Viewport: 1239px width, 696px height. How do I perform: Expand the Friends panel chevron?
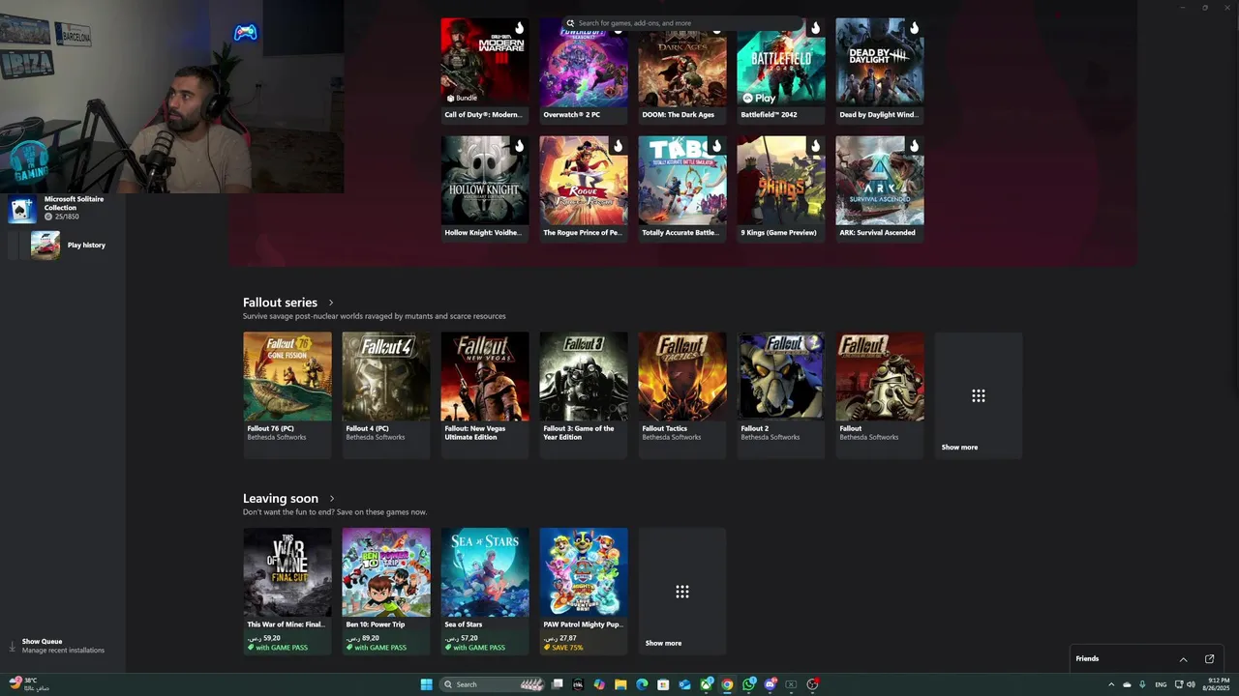pyautogui.click(x=1183, y=659)
